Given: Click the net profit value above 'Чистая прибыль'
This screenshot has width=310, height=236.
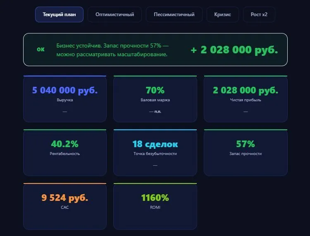Looking at the screenshot, I should [246, 90].
